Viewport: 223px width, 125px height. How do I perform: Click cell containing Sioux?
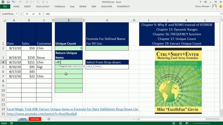44,55
